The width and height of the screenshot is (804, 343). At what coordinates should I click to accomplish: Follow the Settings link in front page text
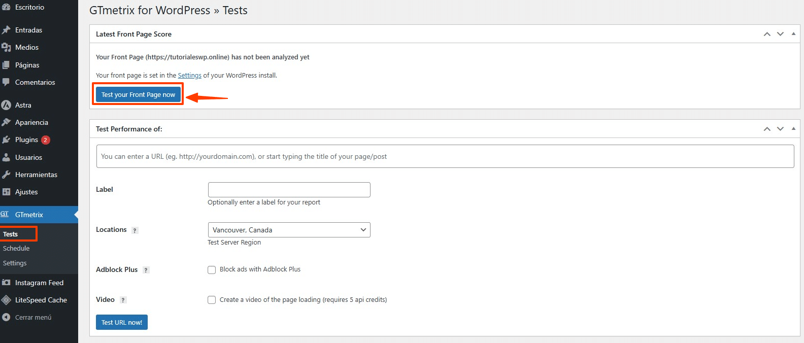coord(189,76)
